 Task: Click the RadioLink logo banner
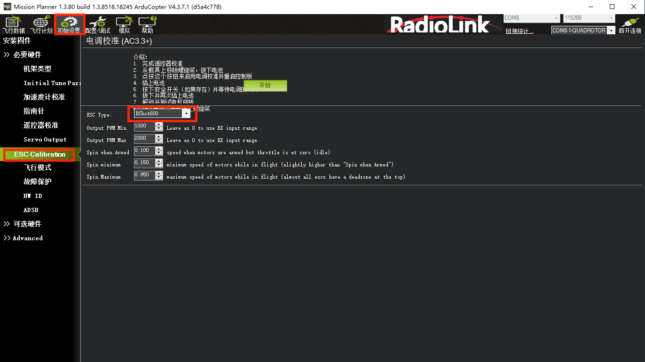tap(440, 25)
